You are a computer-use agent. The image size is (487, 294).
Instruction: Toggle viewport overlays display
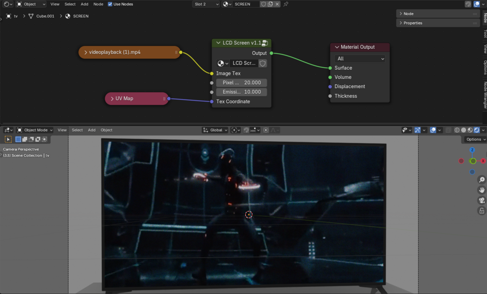[x=433, y=130]
